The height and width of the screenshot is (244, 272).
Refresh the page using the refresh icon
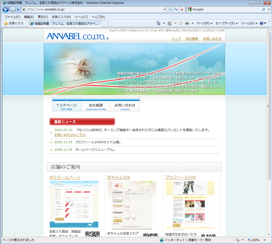tap(176, 9)
